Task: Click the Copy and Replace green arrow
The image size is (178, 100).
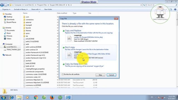Action: (64, 31)
